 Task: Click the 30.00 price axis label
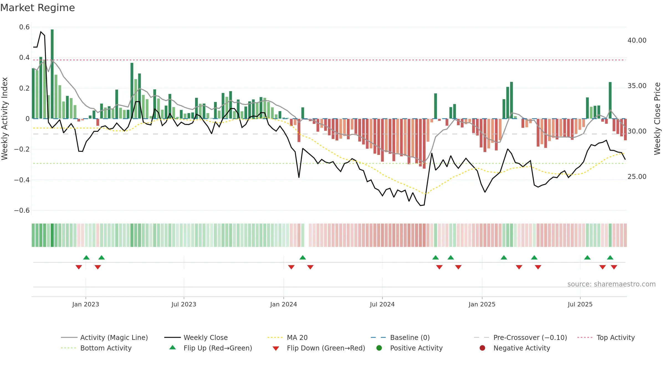(637, 131)
